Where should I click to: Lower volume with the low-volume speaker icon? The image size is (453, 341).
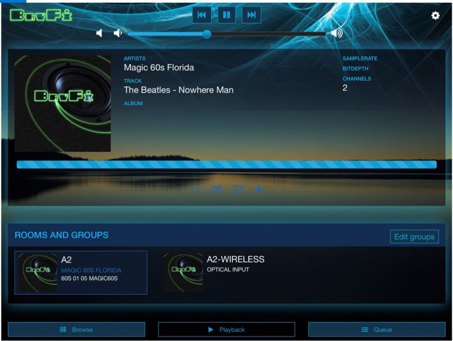tap(118, 33)
